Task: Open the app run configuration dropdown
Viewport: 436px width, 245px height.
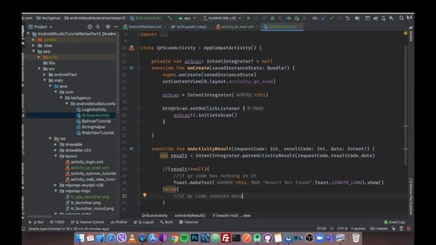Action: pyautogui.click(x=187, y=18)
